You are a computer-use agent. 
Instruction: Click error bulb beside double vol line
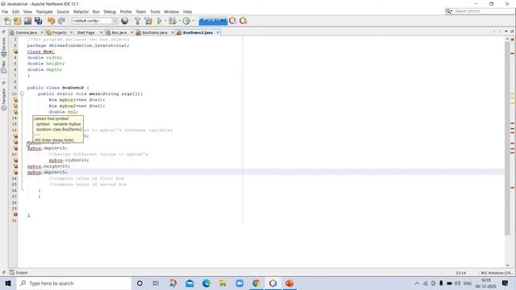[15, 112]
